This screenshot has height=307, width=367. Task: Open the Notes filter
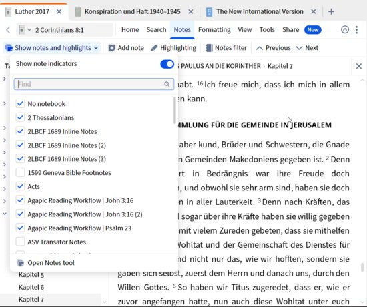[226, 48]
